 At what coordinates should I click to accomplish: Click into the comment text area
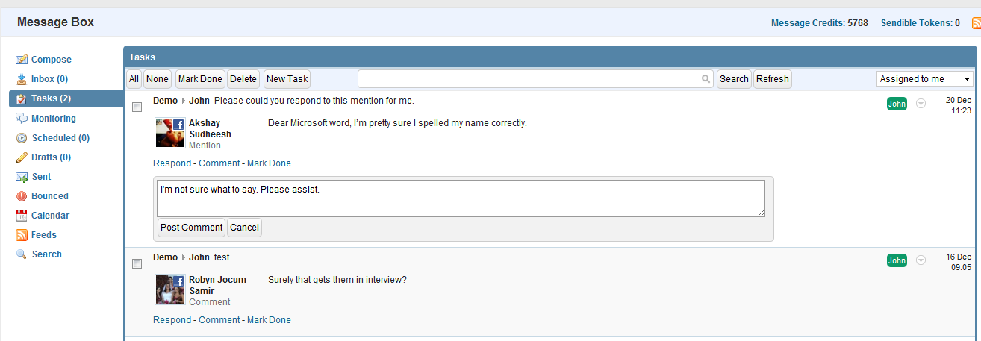point(461,198)
